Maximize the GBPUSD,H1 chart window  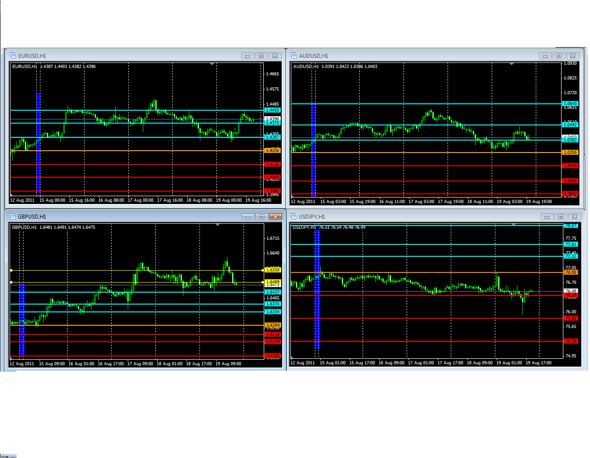coord(262,217)
